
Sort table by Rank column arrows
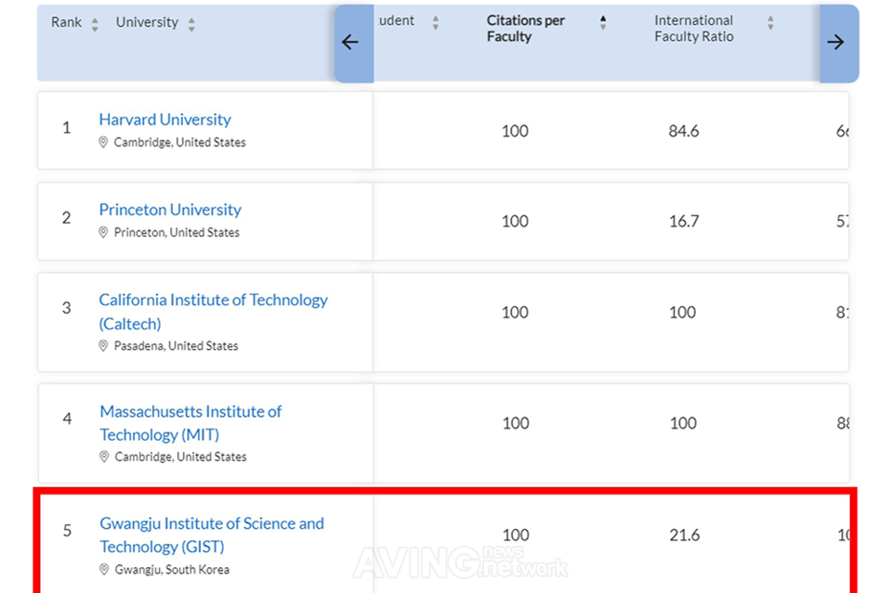[x=95, y=24]
